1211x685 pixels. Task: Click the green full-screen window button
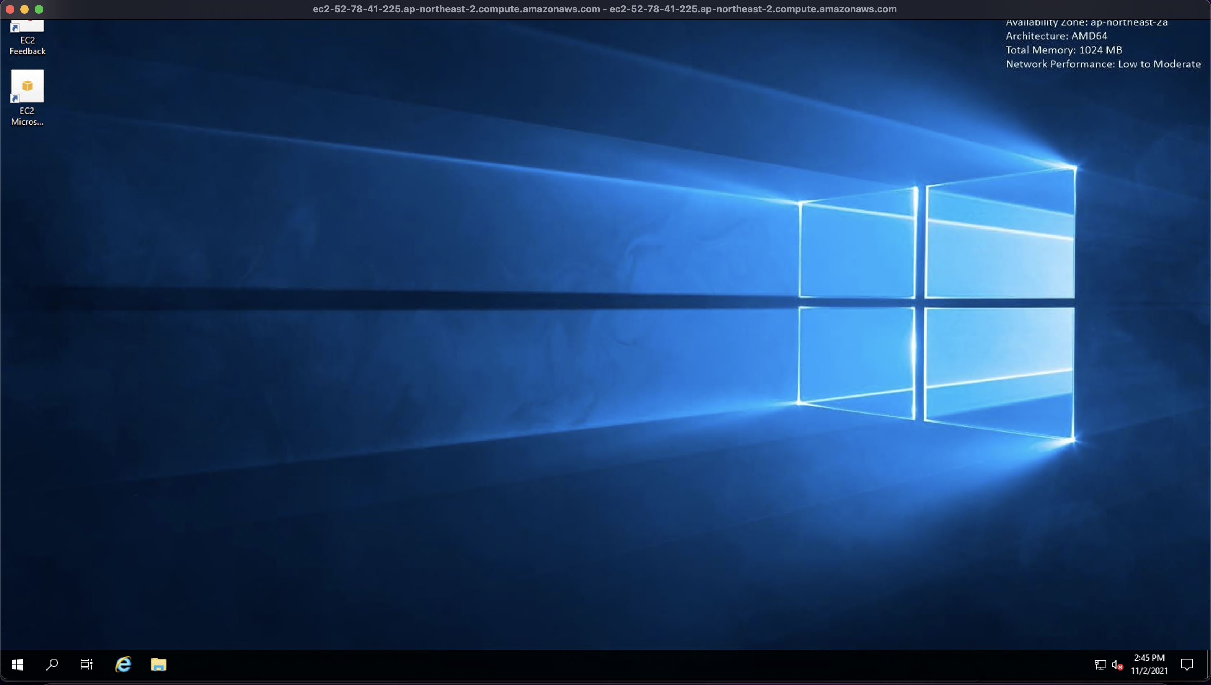tap(39, 9)
